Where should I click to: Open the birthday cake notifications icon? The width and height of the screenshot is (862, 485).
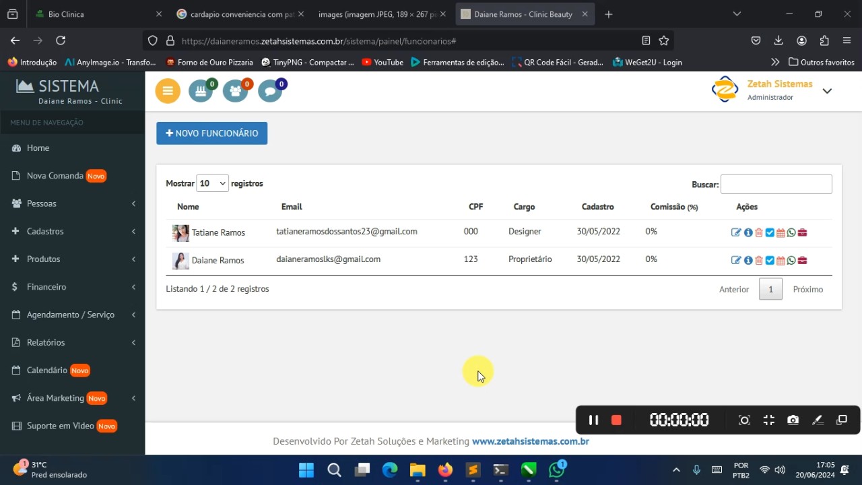(201, 91)
